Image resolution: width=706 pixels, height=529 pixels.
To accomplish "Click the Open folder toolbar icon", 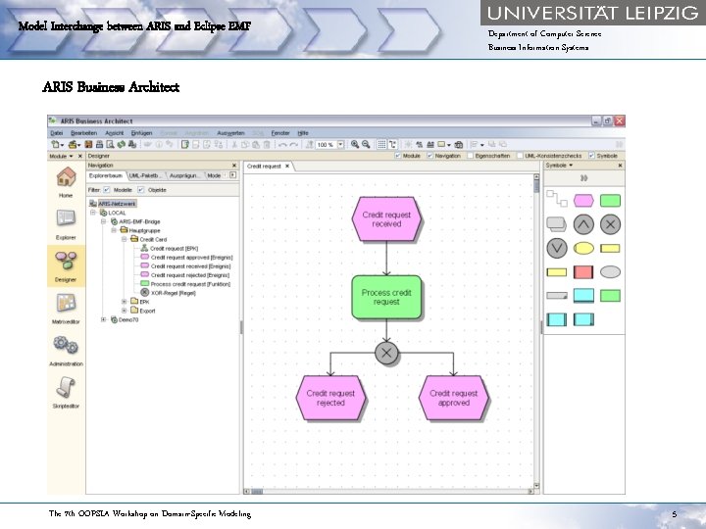I will tap(73, 144).
